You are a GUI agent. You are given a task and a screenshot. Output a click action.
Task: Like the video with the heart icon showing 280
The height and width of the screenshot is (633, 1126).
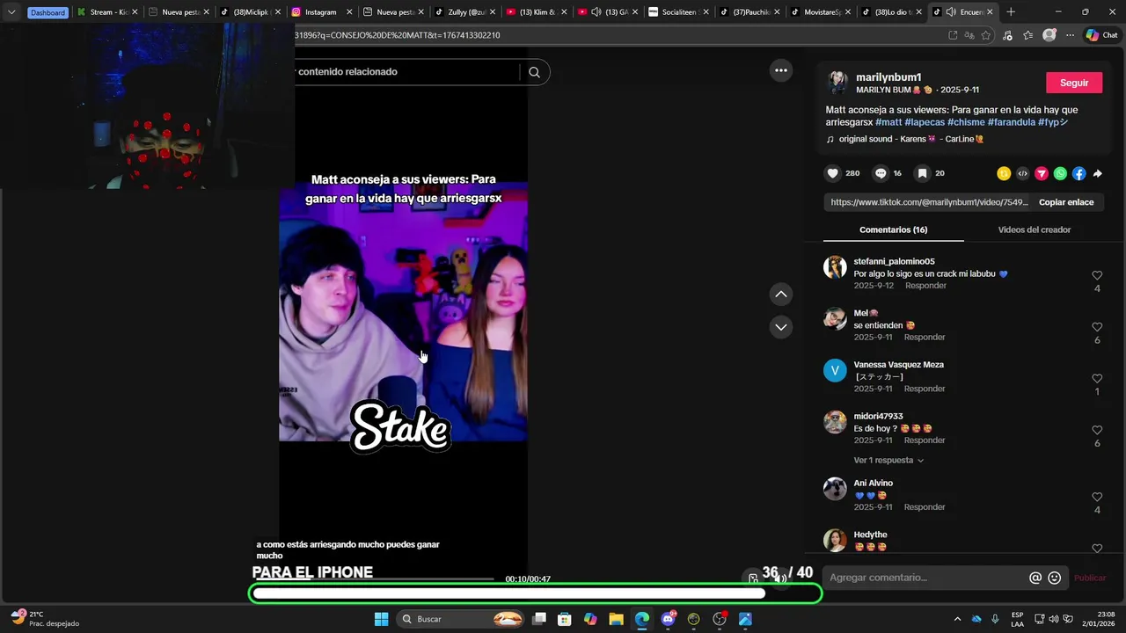832,173
